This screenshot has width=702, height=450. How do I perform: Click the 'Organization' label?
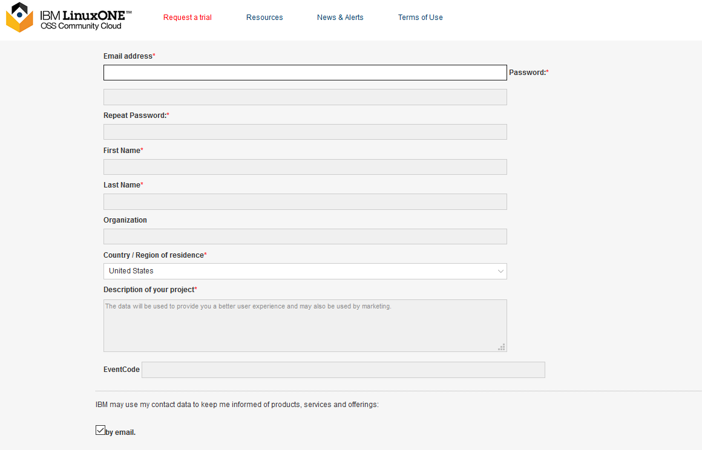coord(125,220)
